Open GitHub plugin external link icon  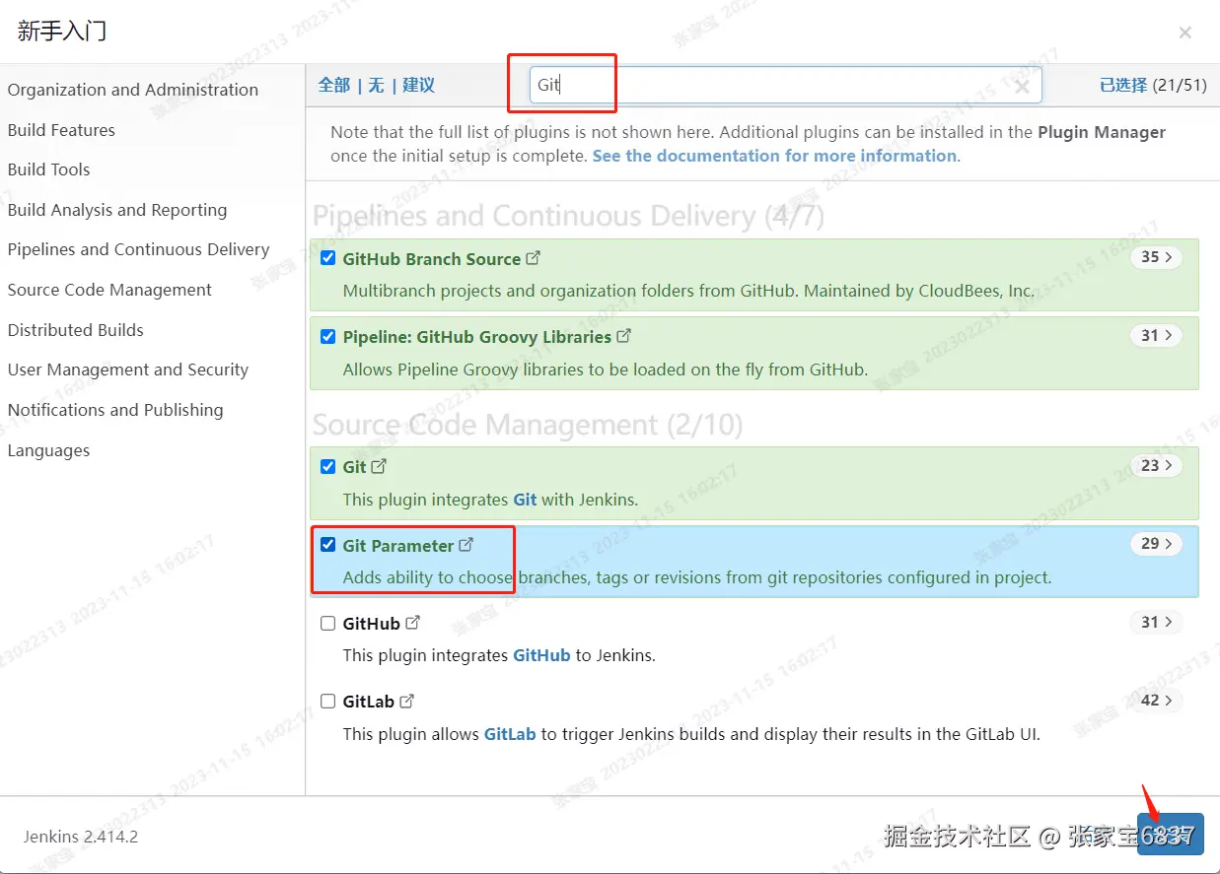(413, 623)
